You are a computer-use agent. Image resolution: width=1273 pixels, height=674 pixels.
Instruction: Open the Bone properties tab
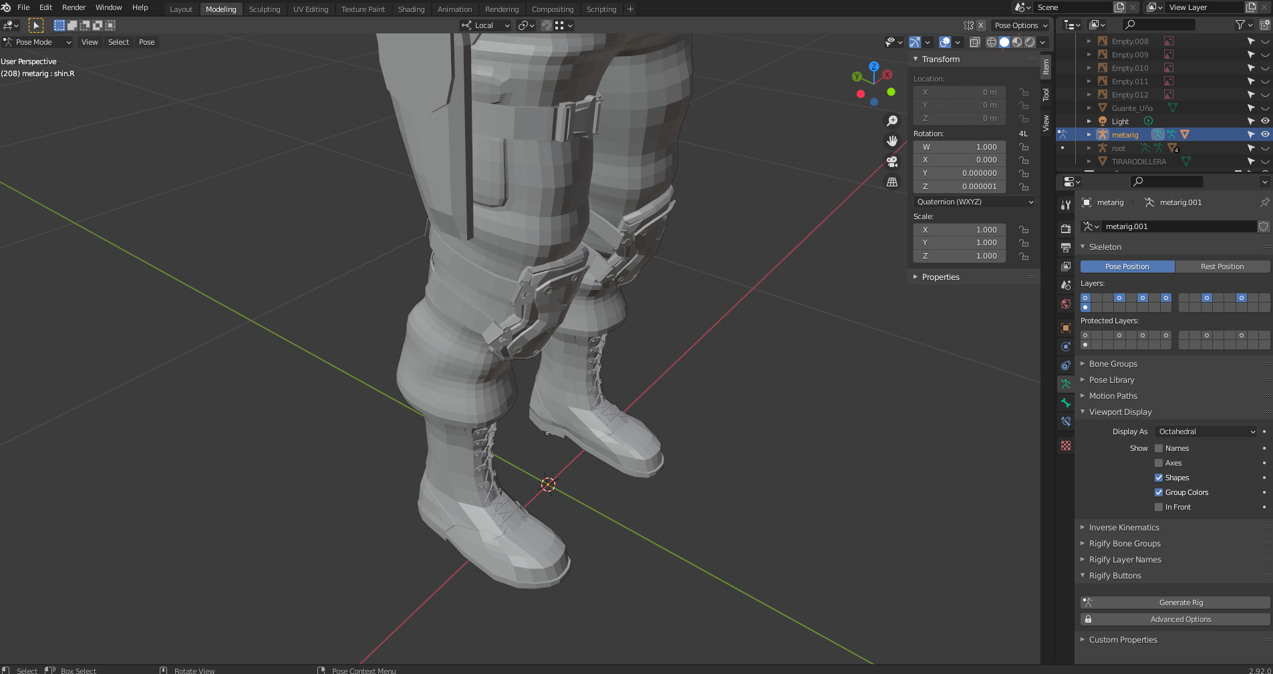click(x=1066, y=403)
